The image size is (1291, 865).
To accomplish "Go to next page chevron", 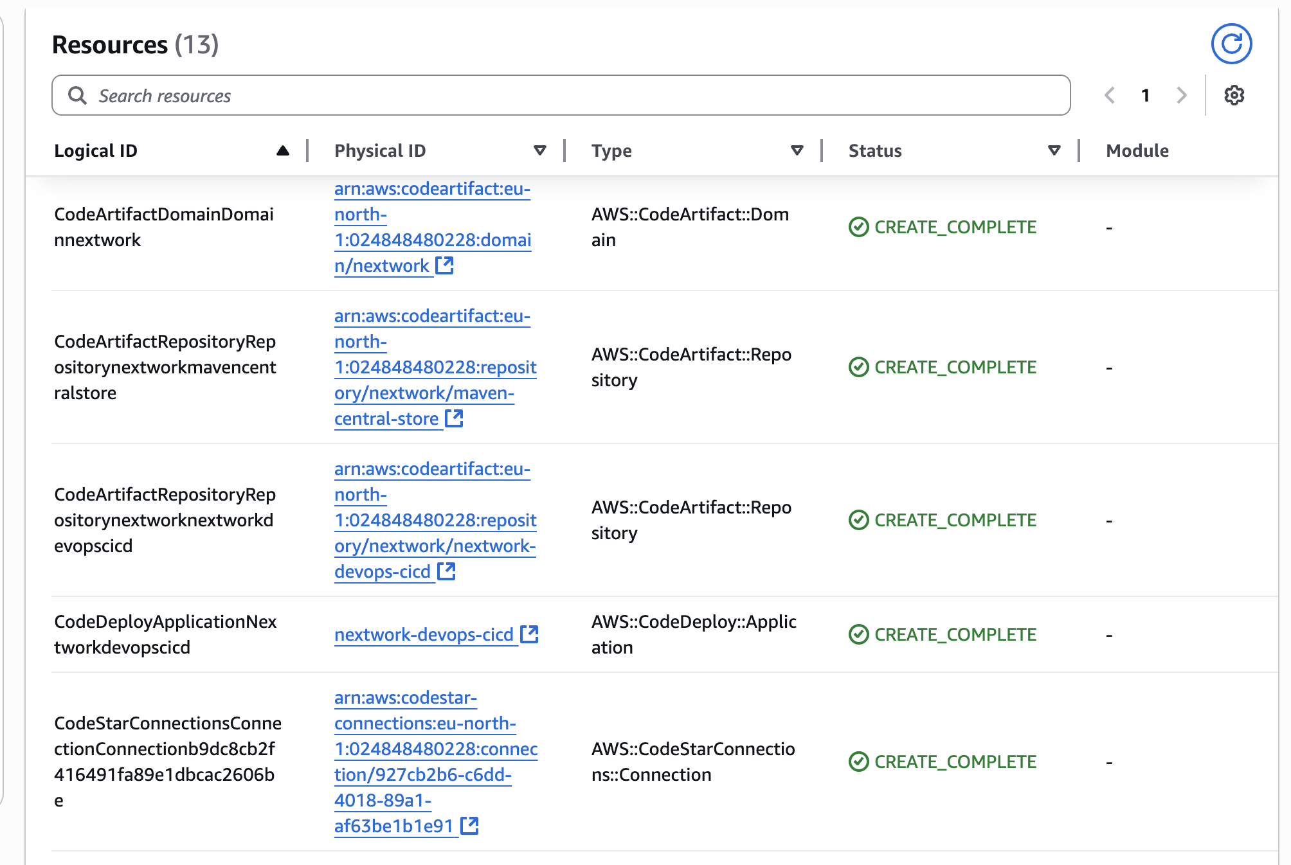I will [1181, 95].
